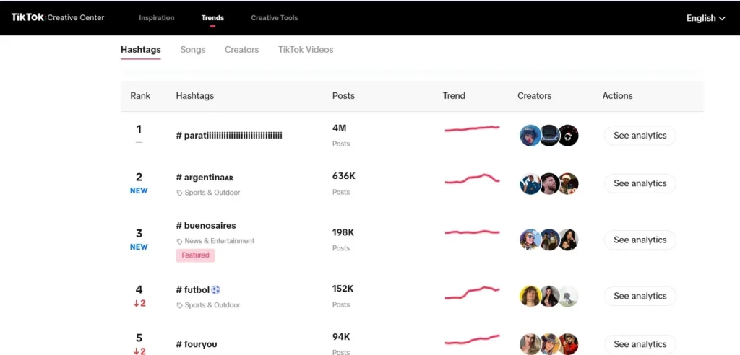Click the Sports & Outdoor tag under futbol
The width and height of the screenshot is (740, 355).
[x=208, y=305]
